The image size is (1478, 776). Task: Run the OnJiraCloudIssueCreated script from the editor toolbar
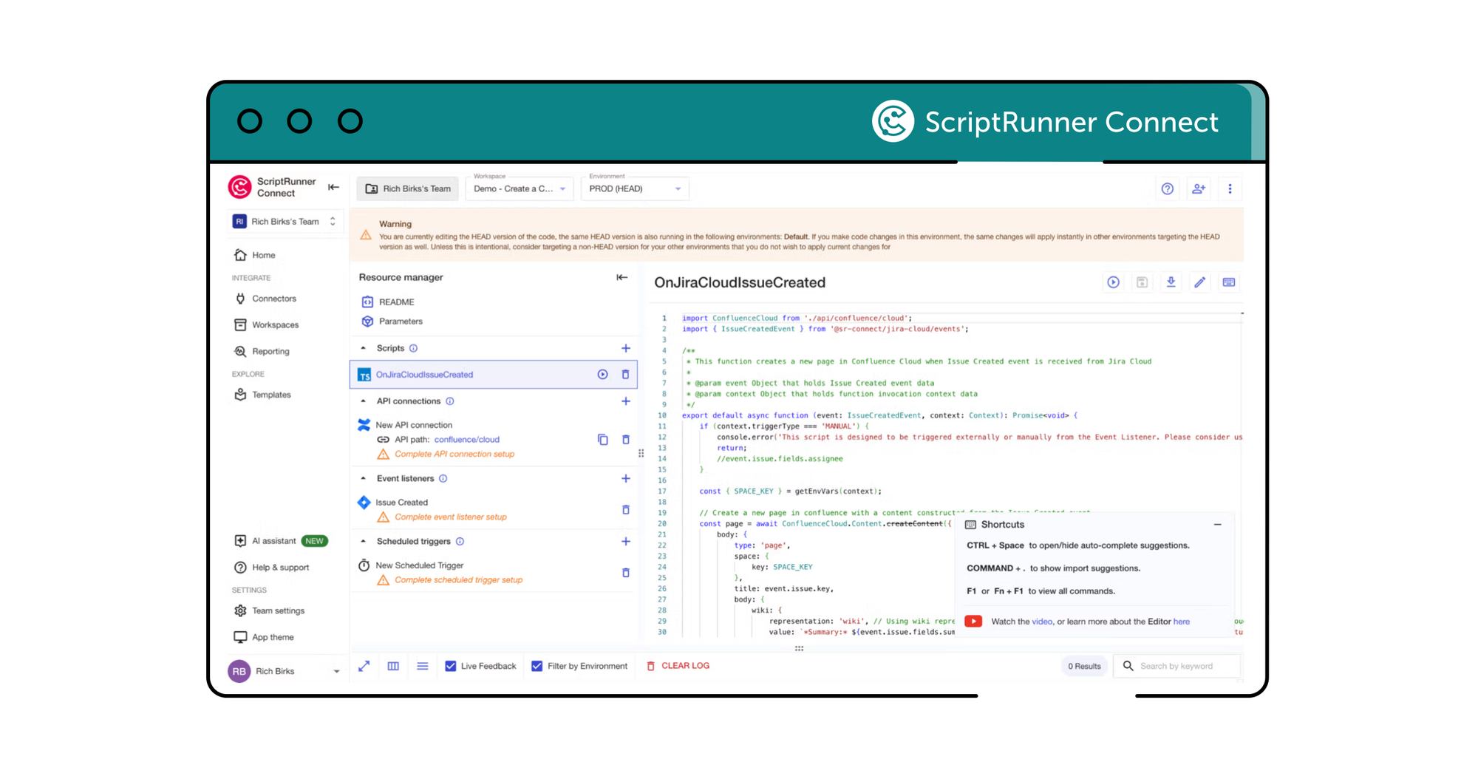[x=1113, y=282]
